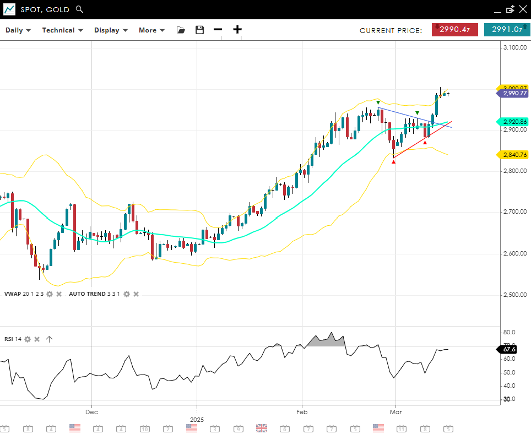Viewport: 531px width, 434px height.
Task: Remove the RSI indicator
Action: click(x=37, y=339)
